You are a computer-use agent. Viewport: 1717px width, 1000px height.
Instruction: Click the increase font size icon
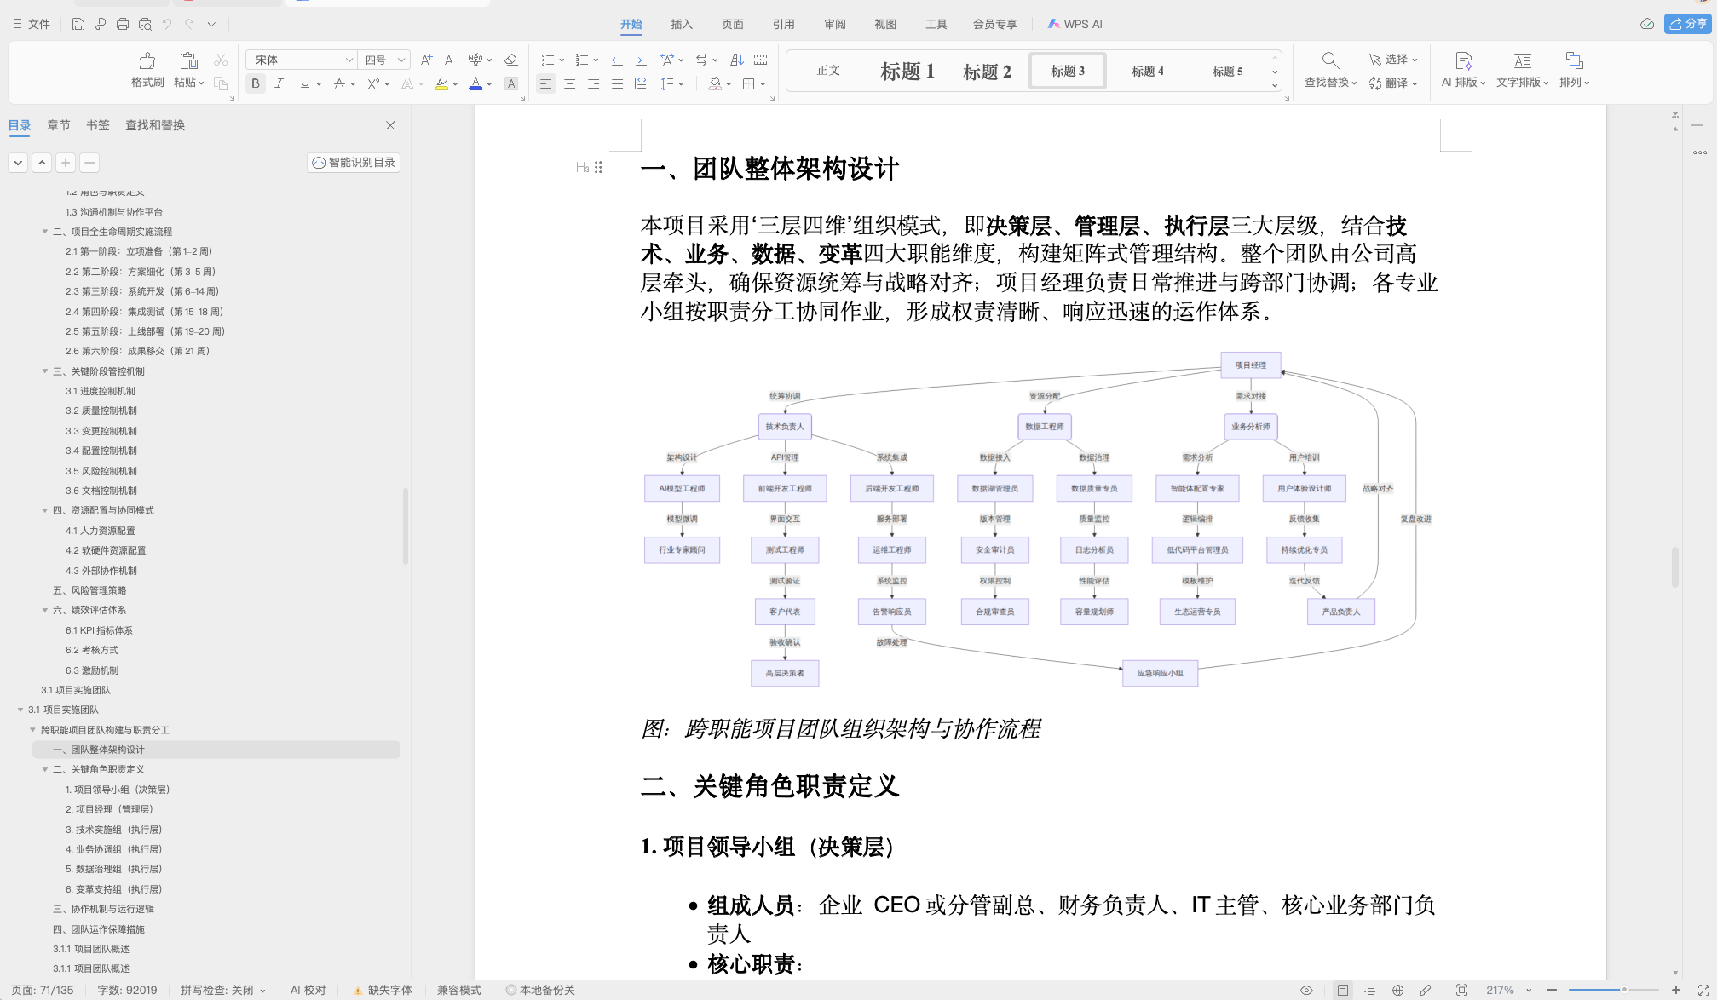pos(426,60)
